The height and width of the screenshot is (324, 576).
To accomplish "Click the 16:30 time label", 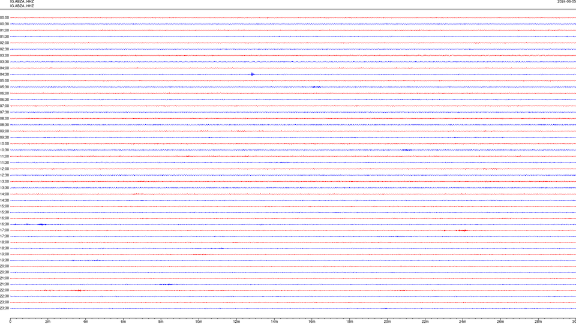I will 4,224.
